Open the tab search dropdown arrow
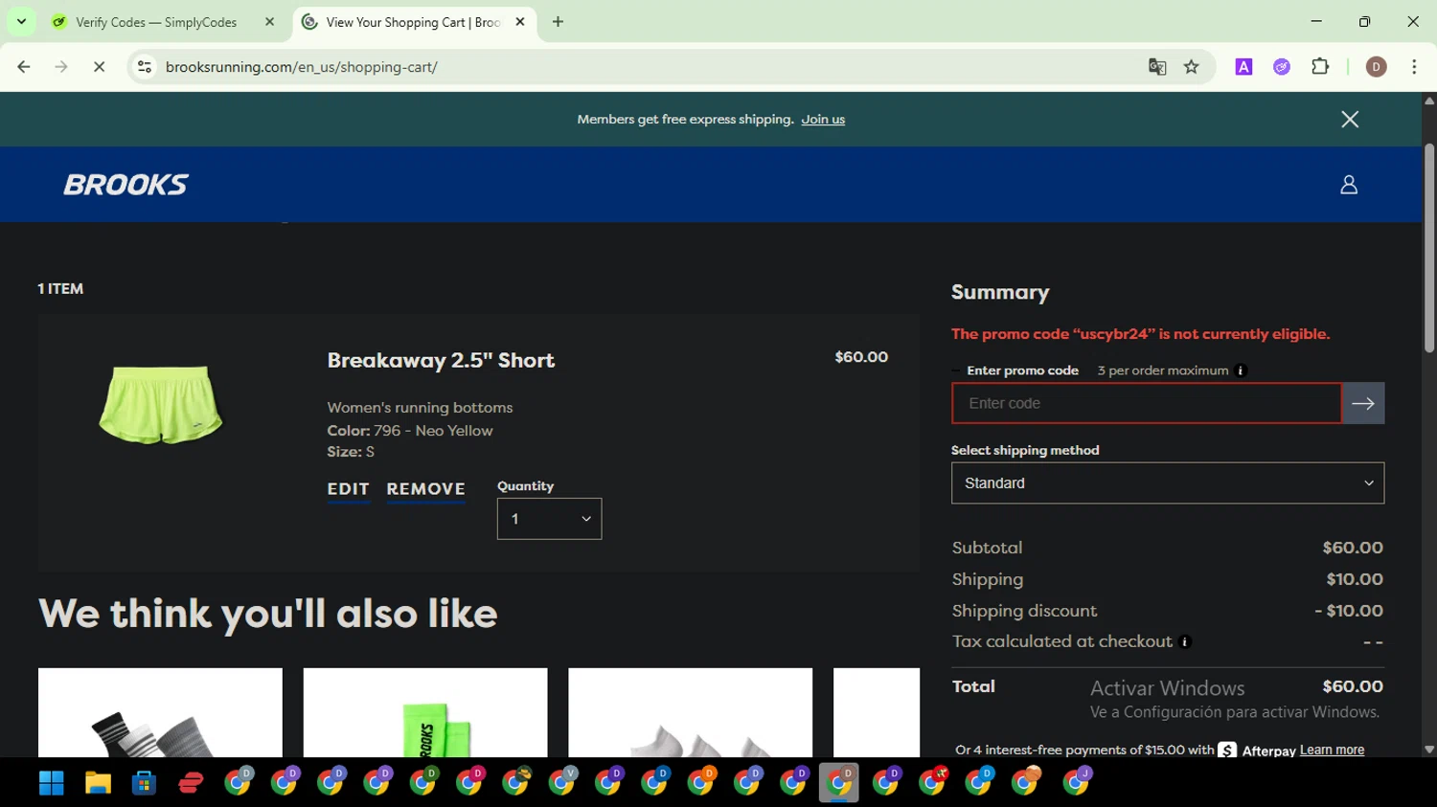The height and width of the screenshot is (807, 1437). [x=21, y=21]
